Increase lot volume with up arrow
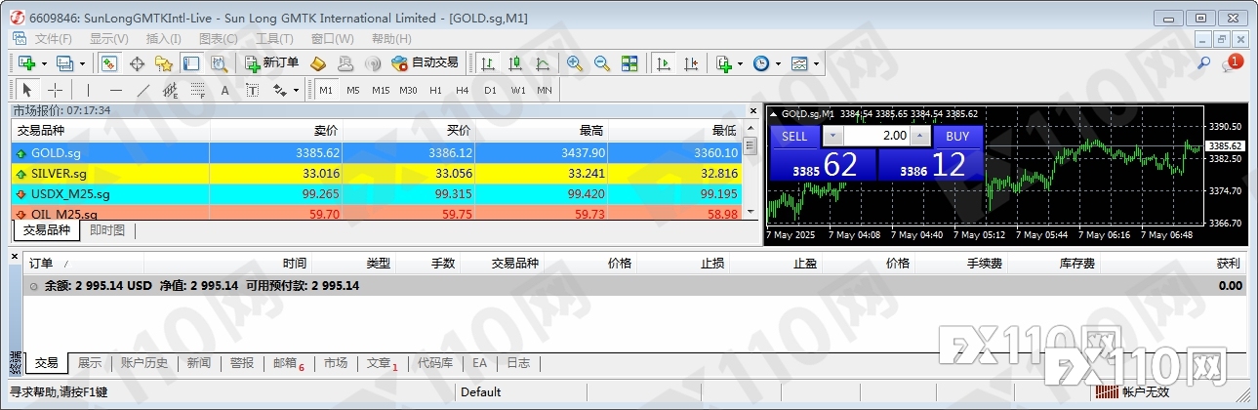Screen dimensions: 1258x410 [x=920, y=136]
